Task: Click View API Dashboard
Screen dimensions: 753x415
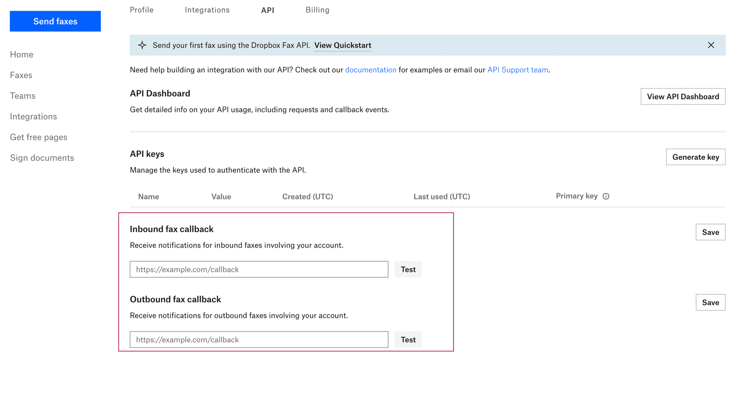Action: tap(683, 96)
